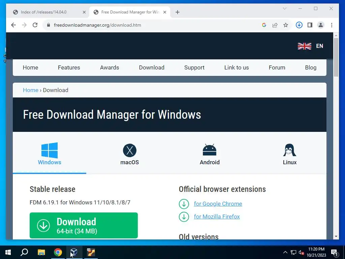Click the Home breadcrumb link
The height and width of the screenshot is (259, 345).
coord(31,90)
